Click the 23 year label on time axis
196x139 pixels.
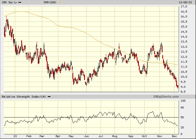(x=15, y=136)
